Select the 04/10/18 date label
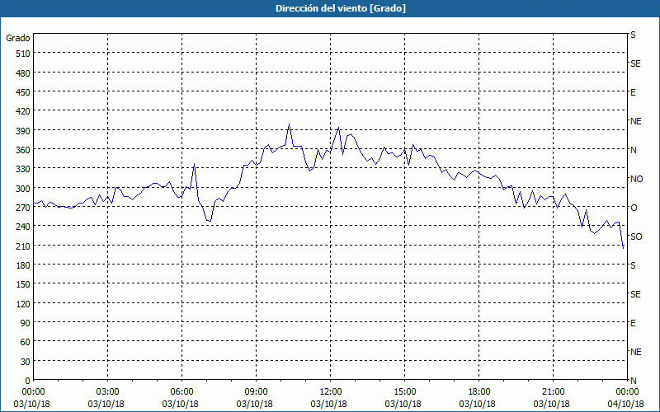 point(626,404)
